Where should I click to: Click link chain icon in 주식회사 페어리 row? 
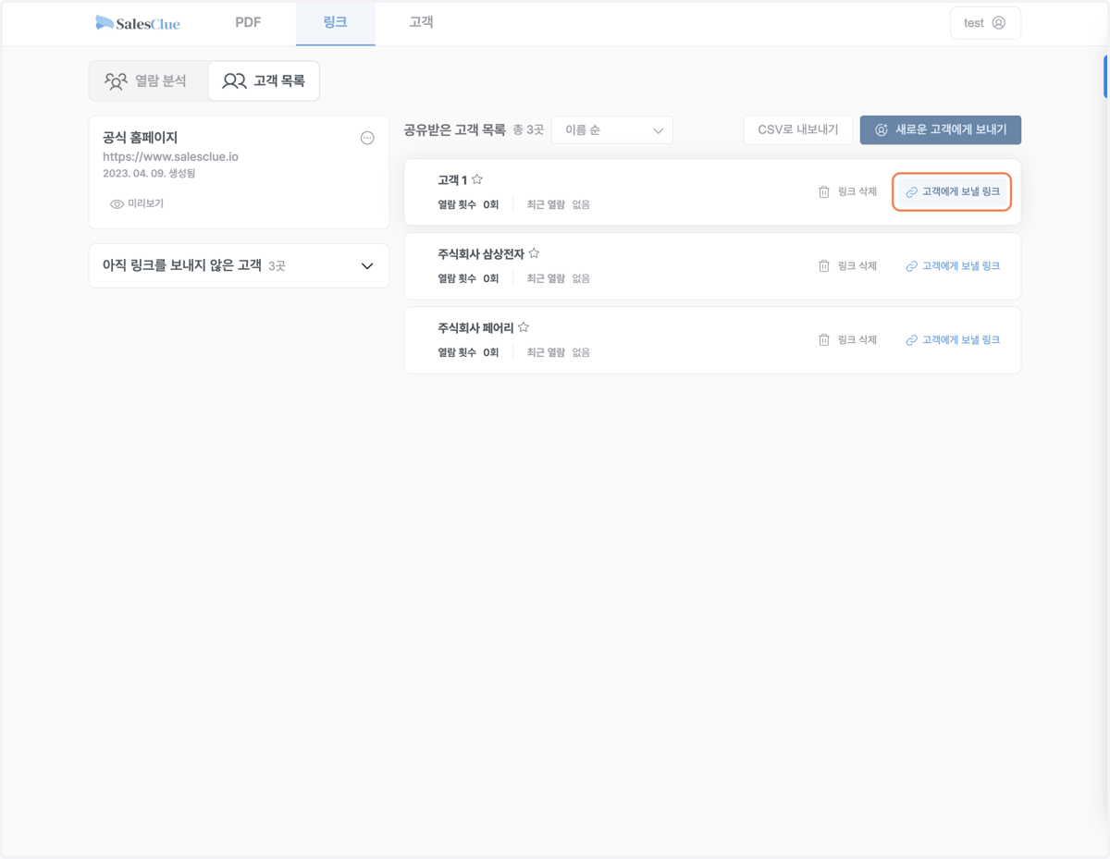pos(911,340)
